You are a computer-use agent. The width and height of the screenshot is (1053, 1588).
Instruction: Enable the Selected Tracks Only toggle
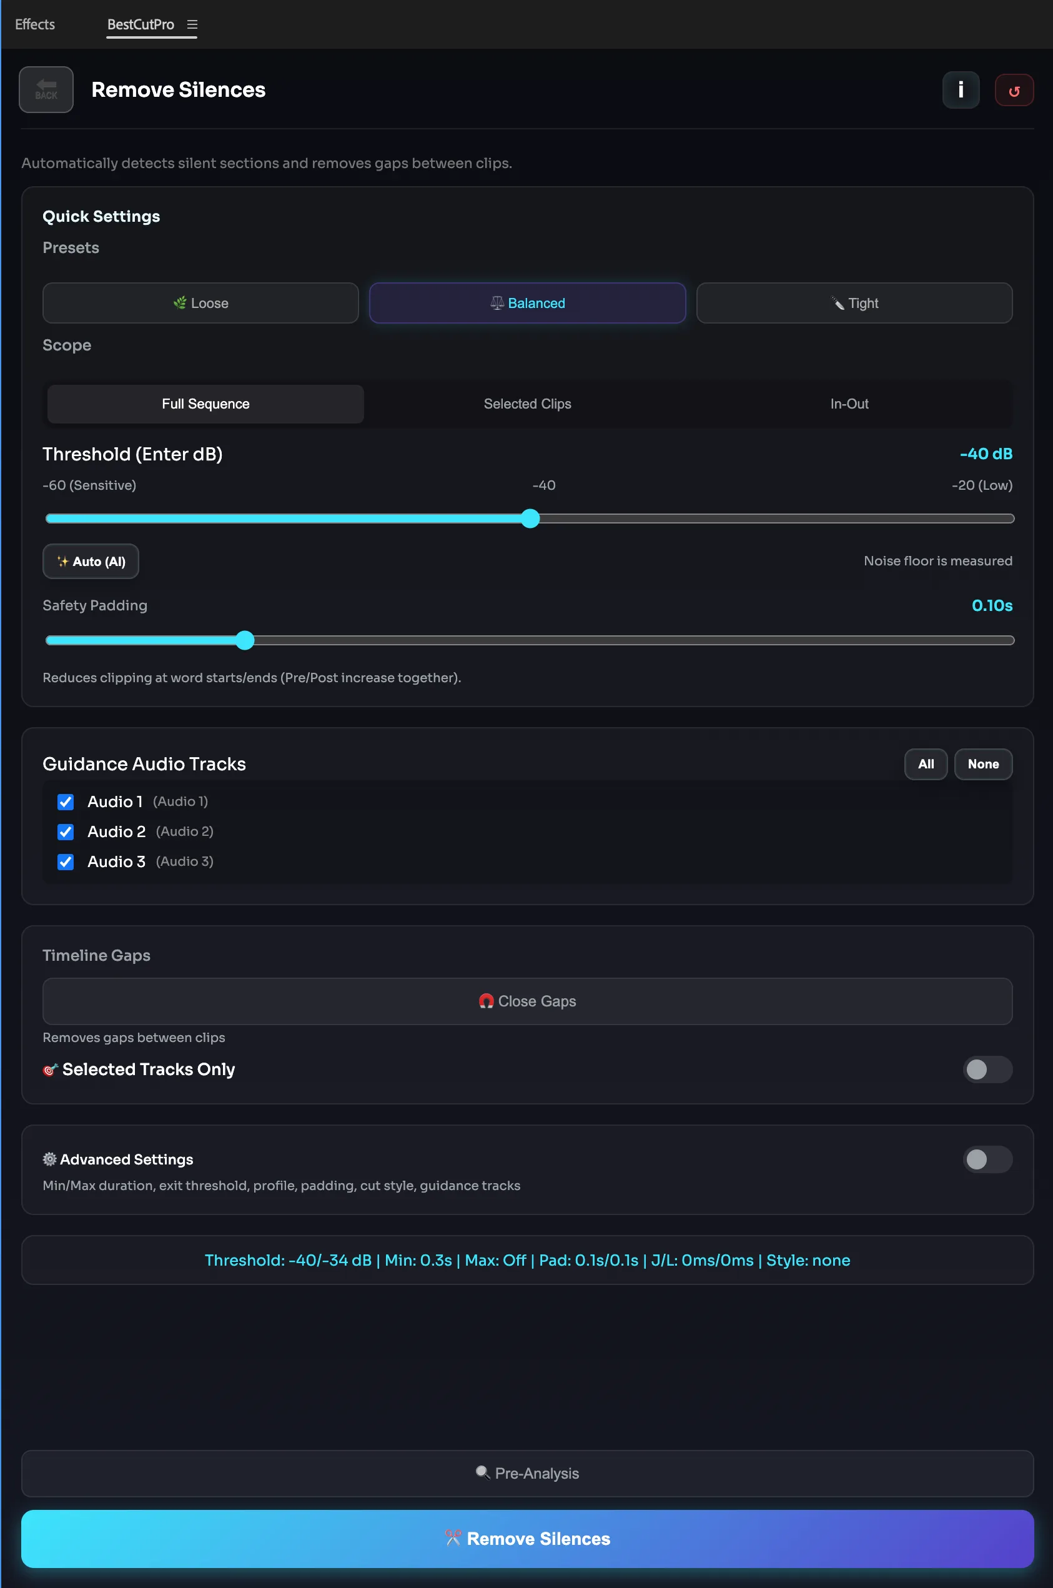(987, 1069)
